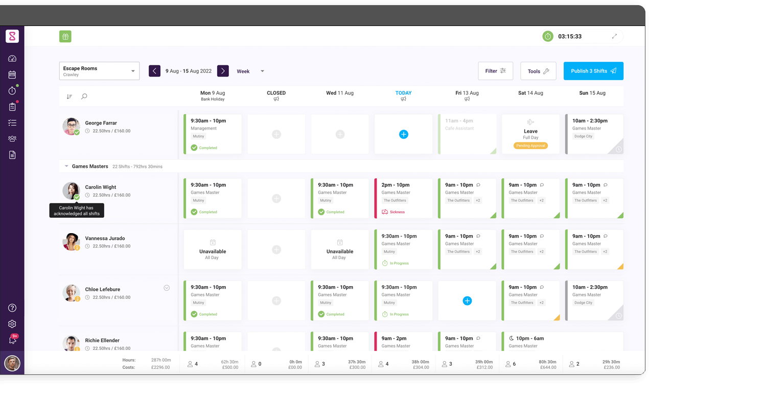Open the team members icon in the sidebar
The height and width of the screenshot is (406, 764).
click(12, 138)
